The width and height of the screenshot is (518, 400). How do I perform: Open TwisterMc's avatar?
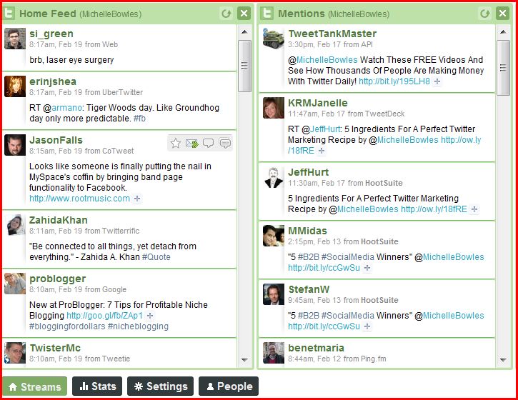tap(15, 353)
